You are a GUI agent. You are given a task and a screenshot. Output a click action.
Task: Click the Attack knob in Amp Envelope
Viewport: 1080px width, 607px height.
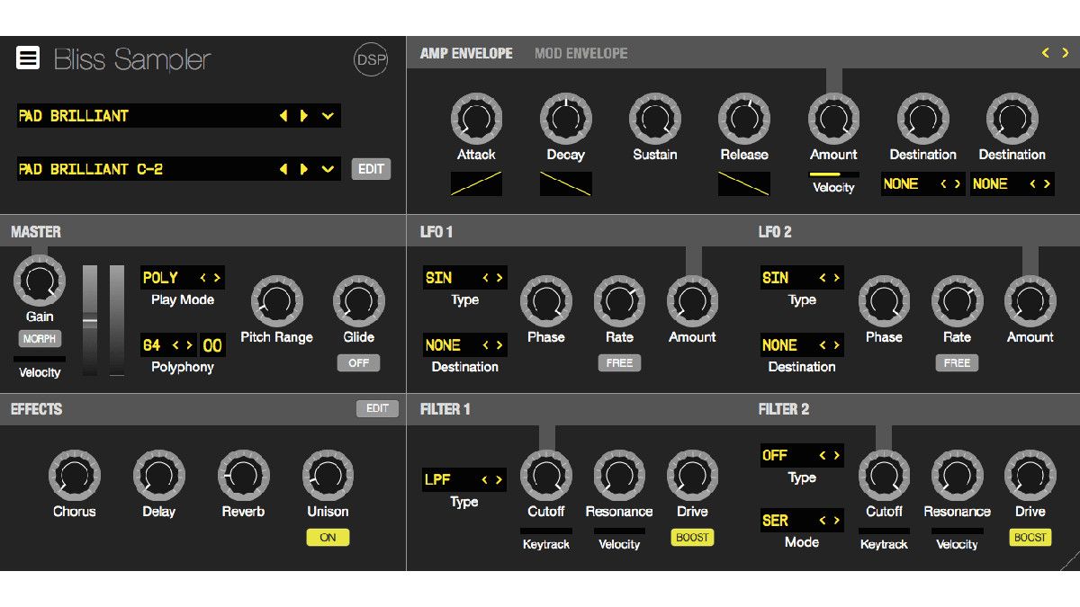476,117
